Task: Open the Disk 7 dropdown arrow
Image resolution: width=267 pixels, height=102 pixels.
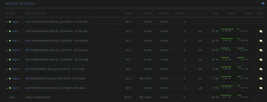Action: point(7,88)
